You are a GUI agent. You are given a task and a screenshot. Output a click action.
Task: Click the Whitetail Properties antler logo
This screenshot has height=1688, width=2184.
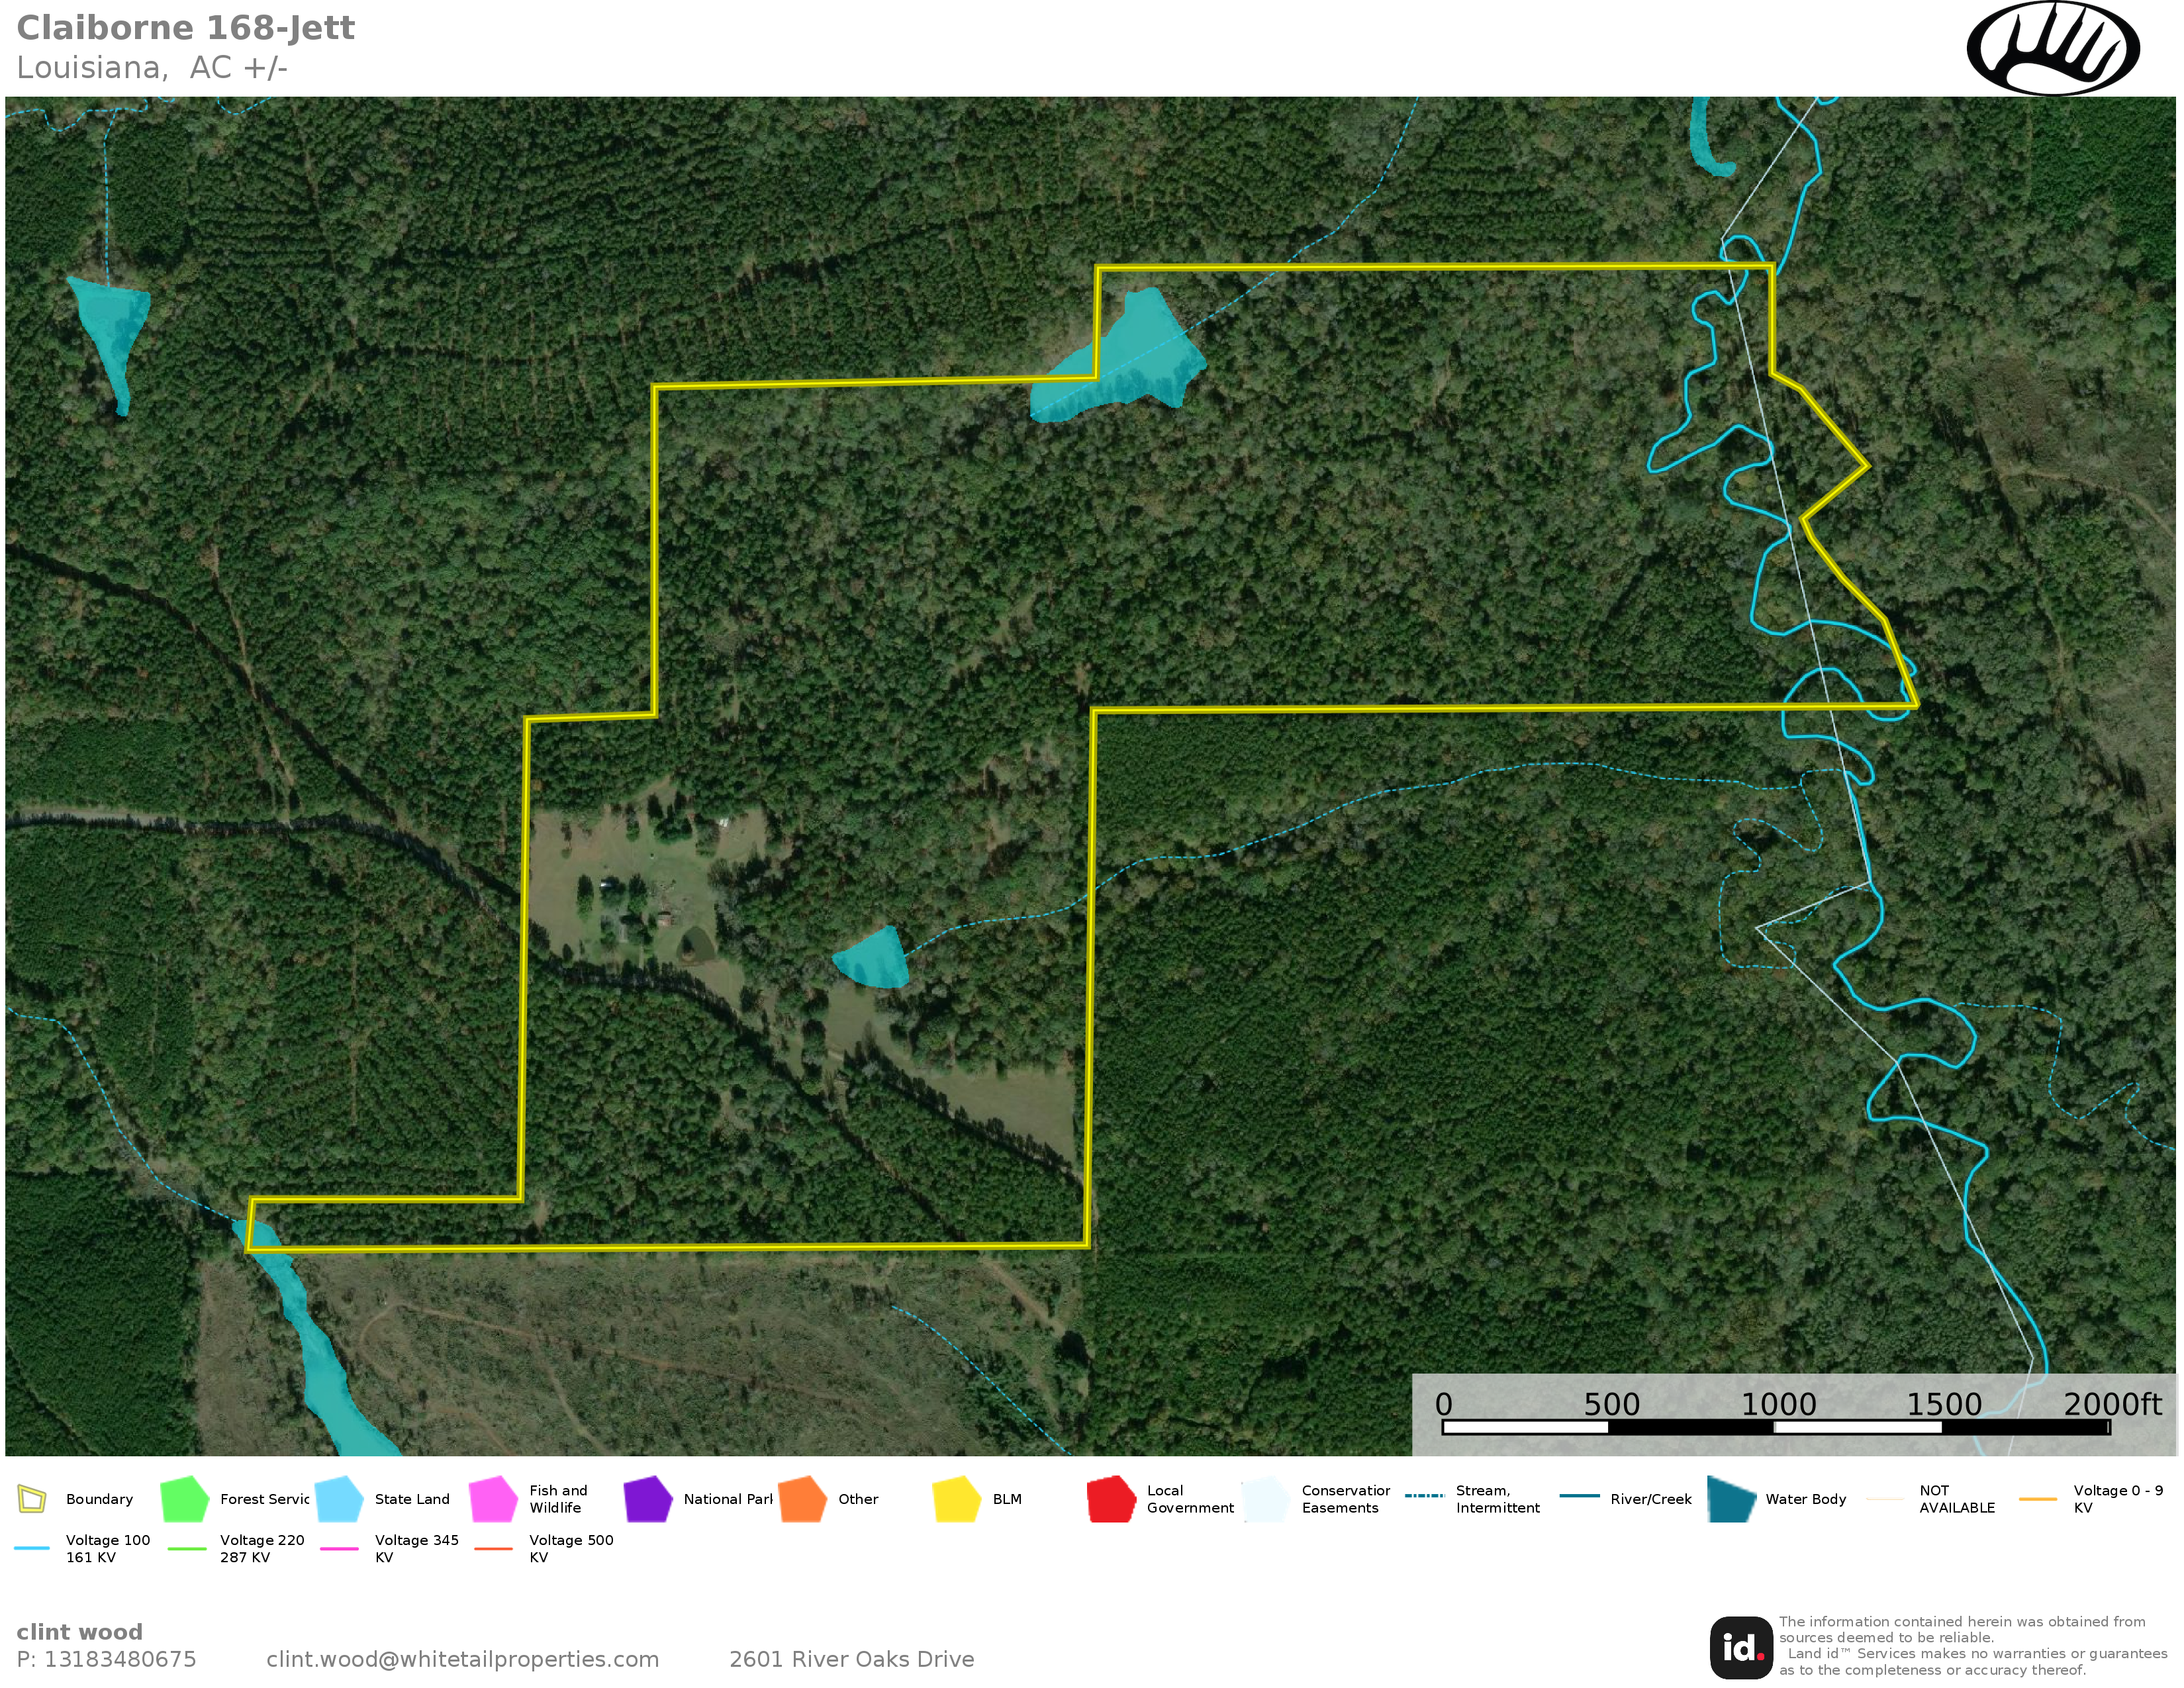[2052, 48]
